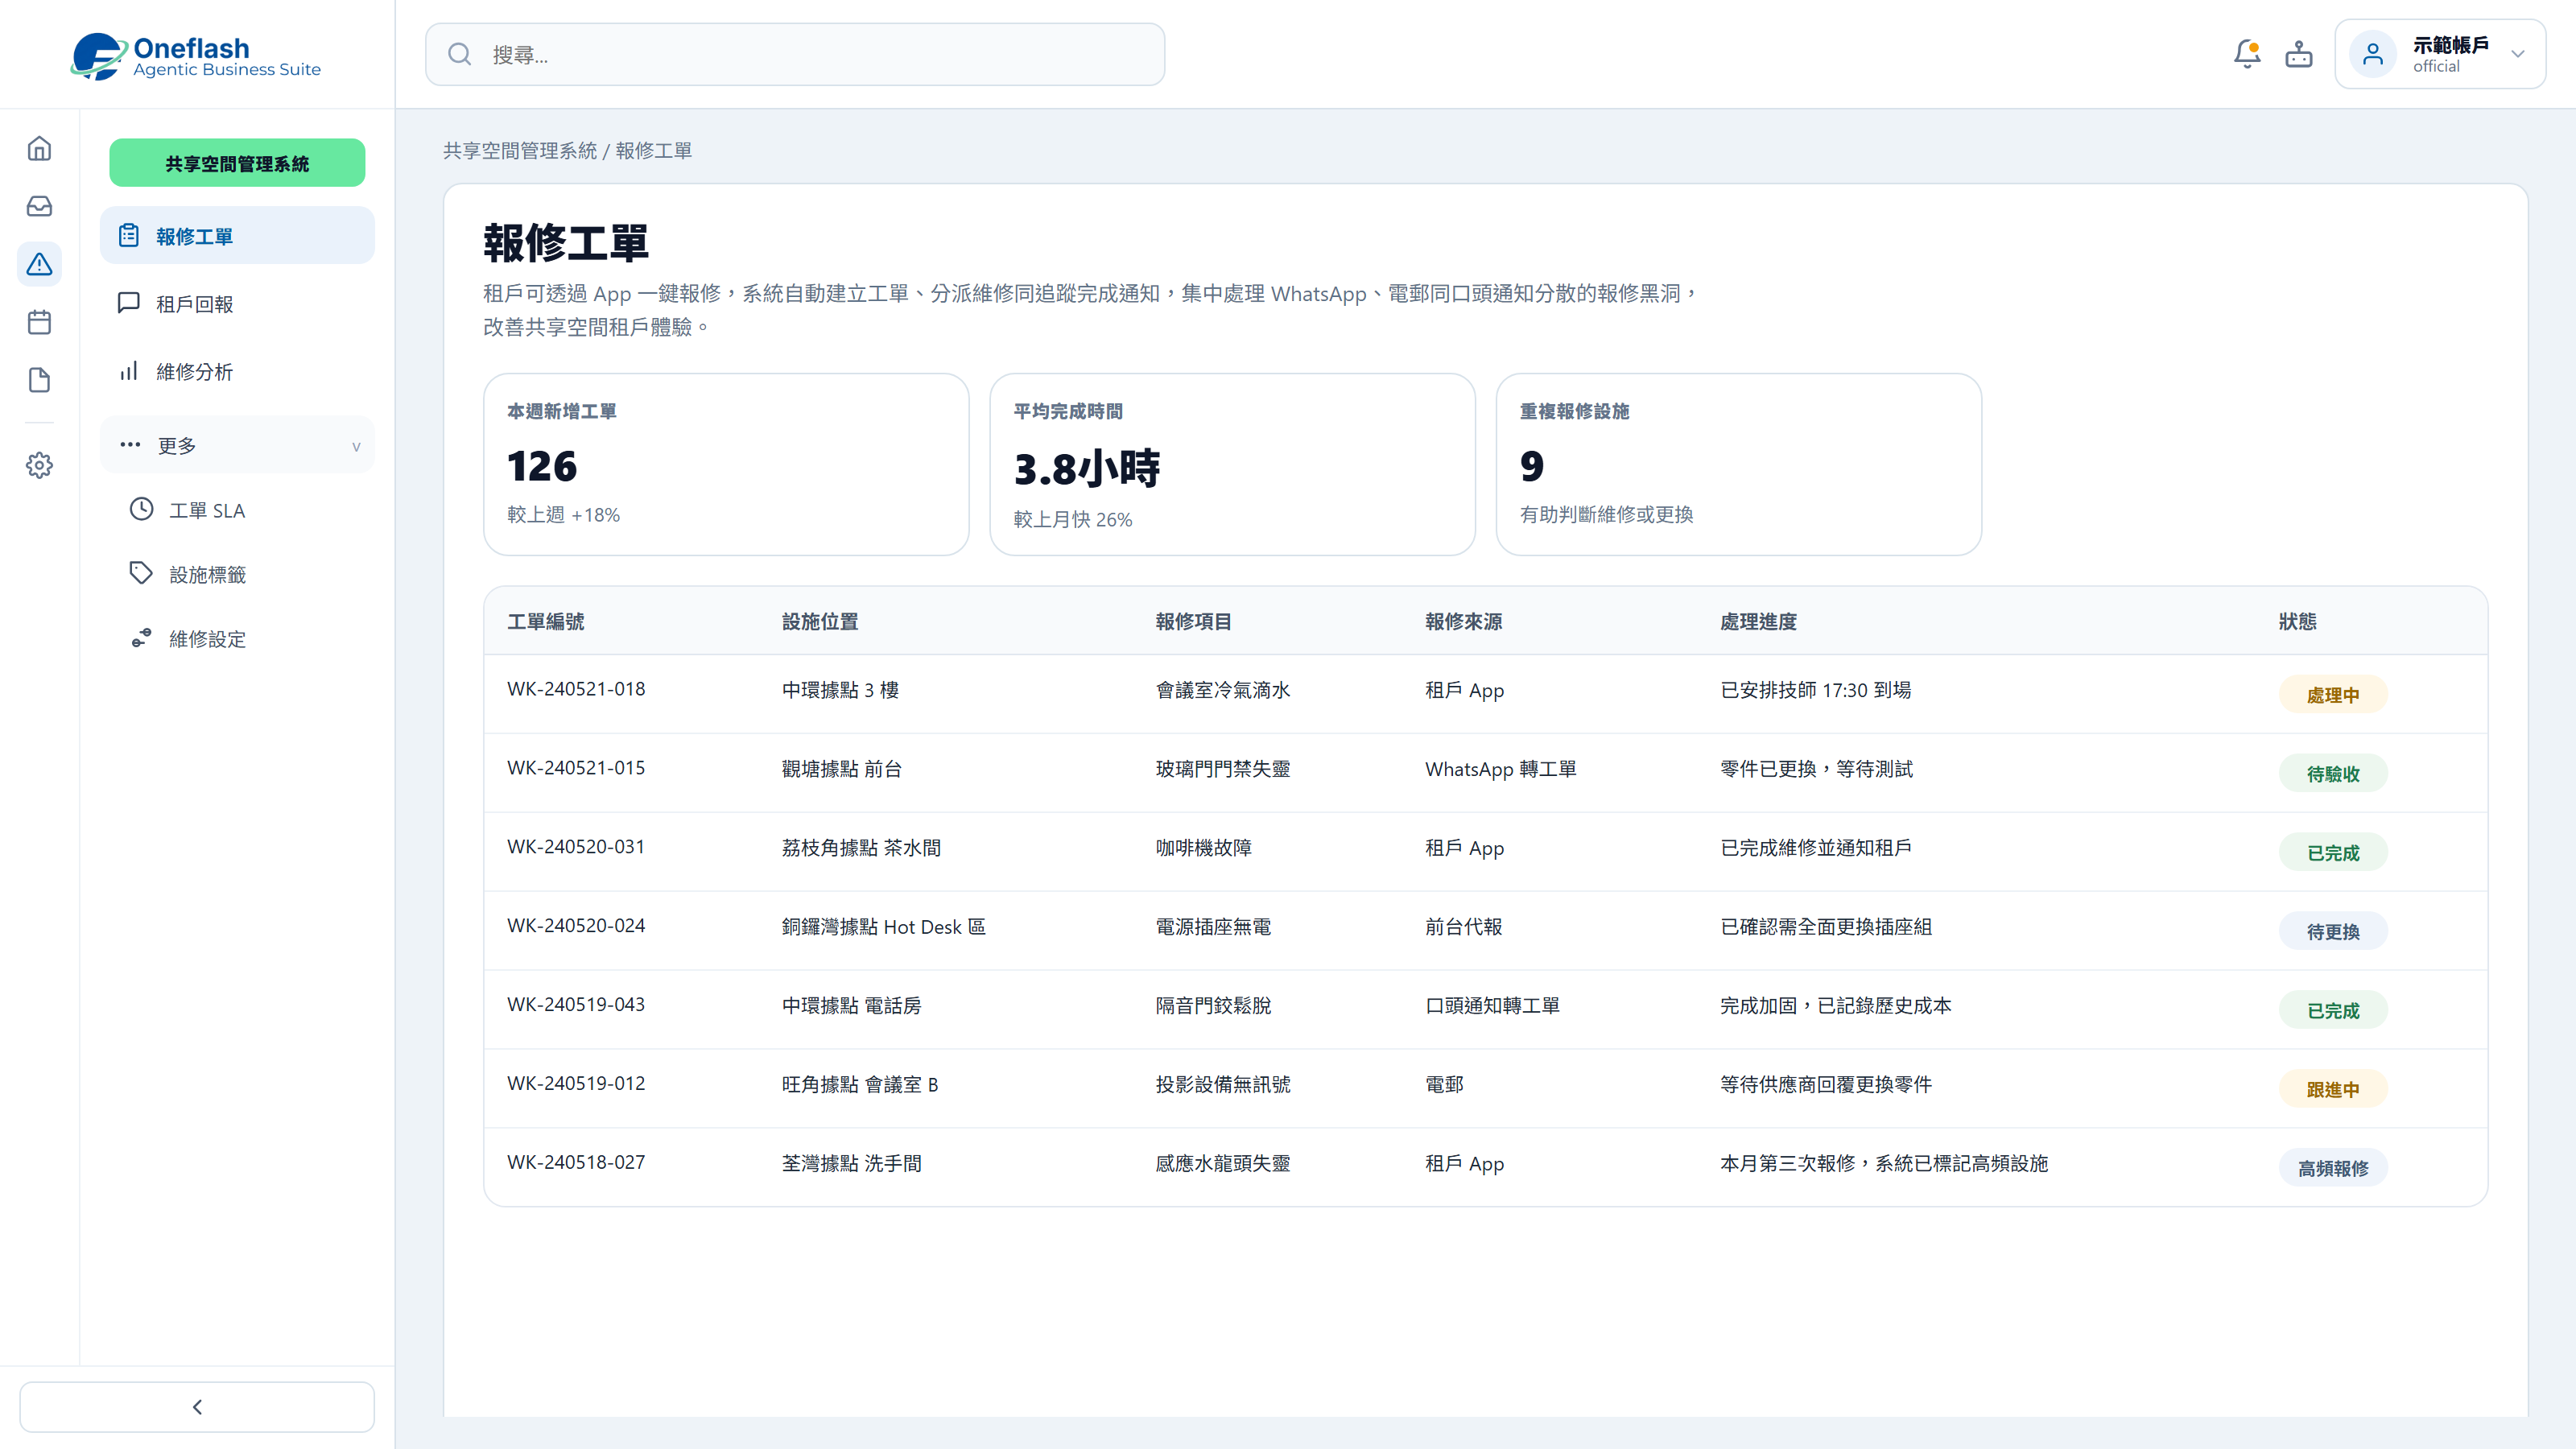Viewport: 2576px width, 1449px height.
Task: Click the notification bell icon
Action: click(2247, 54)
